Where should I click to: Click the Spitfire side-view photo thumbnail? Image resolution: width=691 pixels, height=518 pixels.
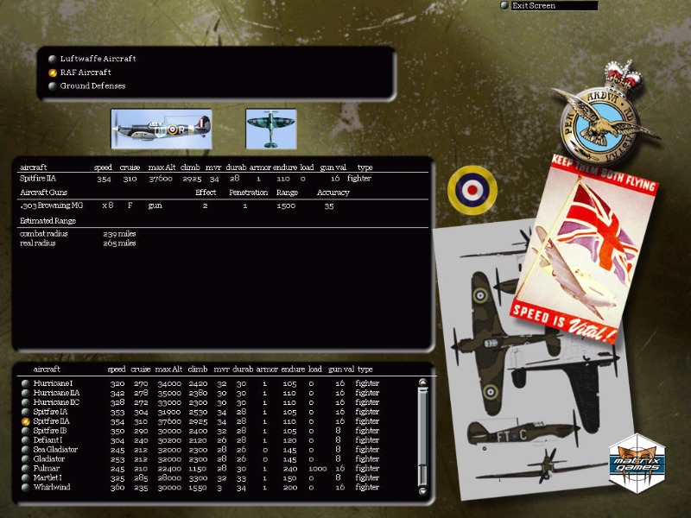click(161, 129)
